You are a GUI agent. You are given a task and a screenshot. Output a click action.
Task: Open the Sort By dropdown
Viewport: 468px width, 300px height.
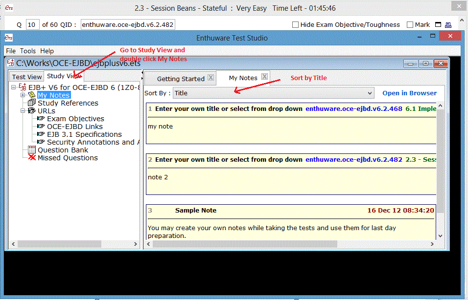coord(370,93)
